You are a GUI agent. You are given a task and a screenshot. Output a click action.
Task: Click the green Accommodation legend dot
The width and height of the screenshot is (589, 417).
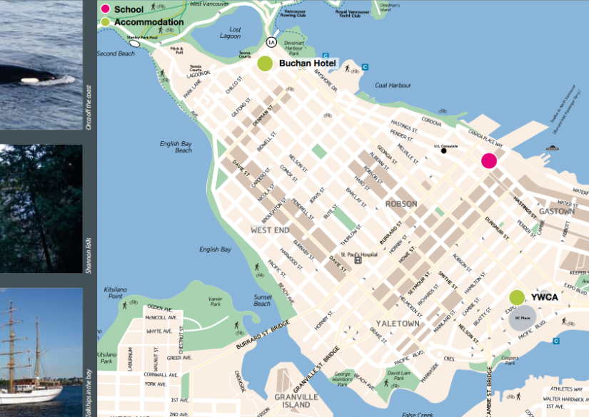coord(105,22)
